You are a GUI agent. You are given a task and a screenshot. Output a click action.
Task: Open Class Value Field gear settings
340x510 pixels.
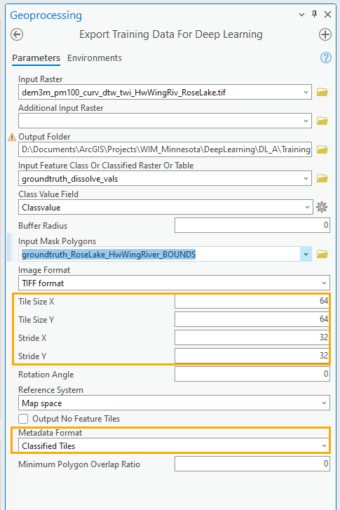322,207
